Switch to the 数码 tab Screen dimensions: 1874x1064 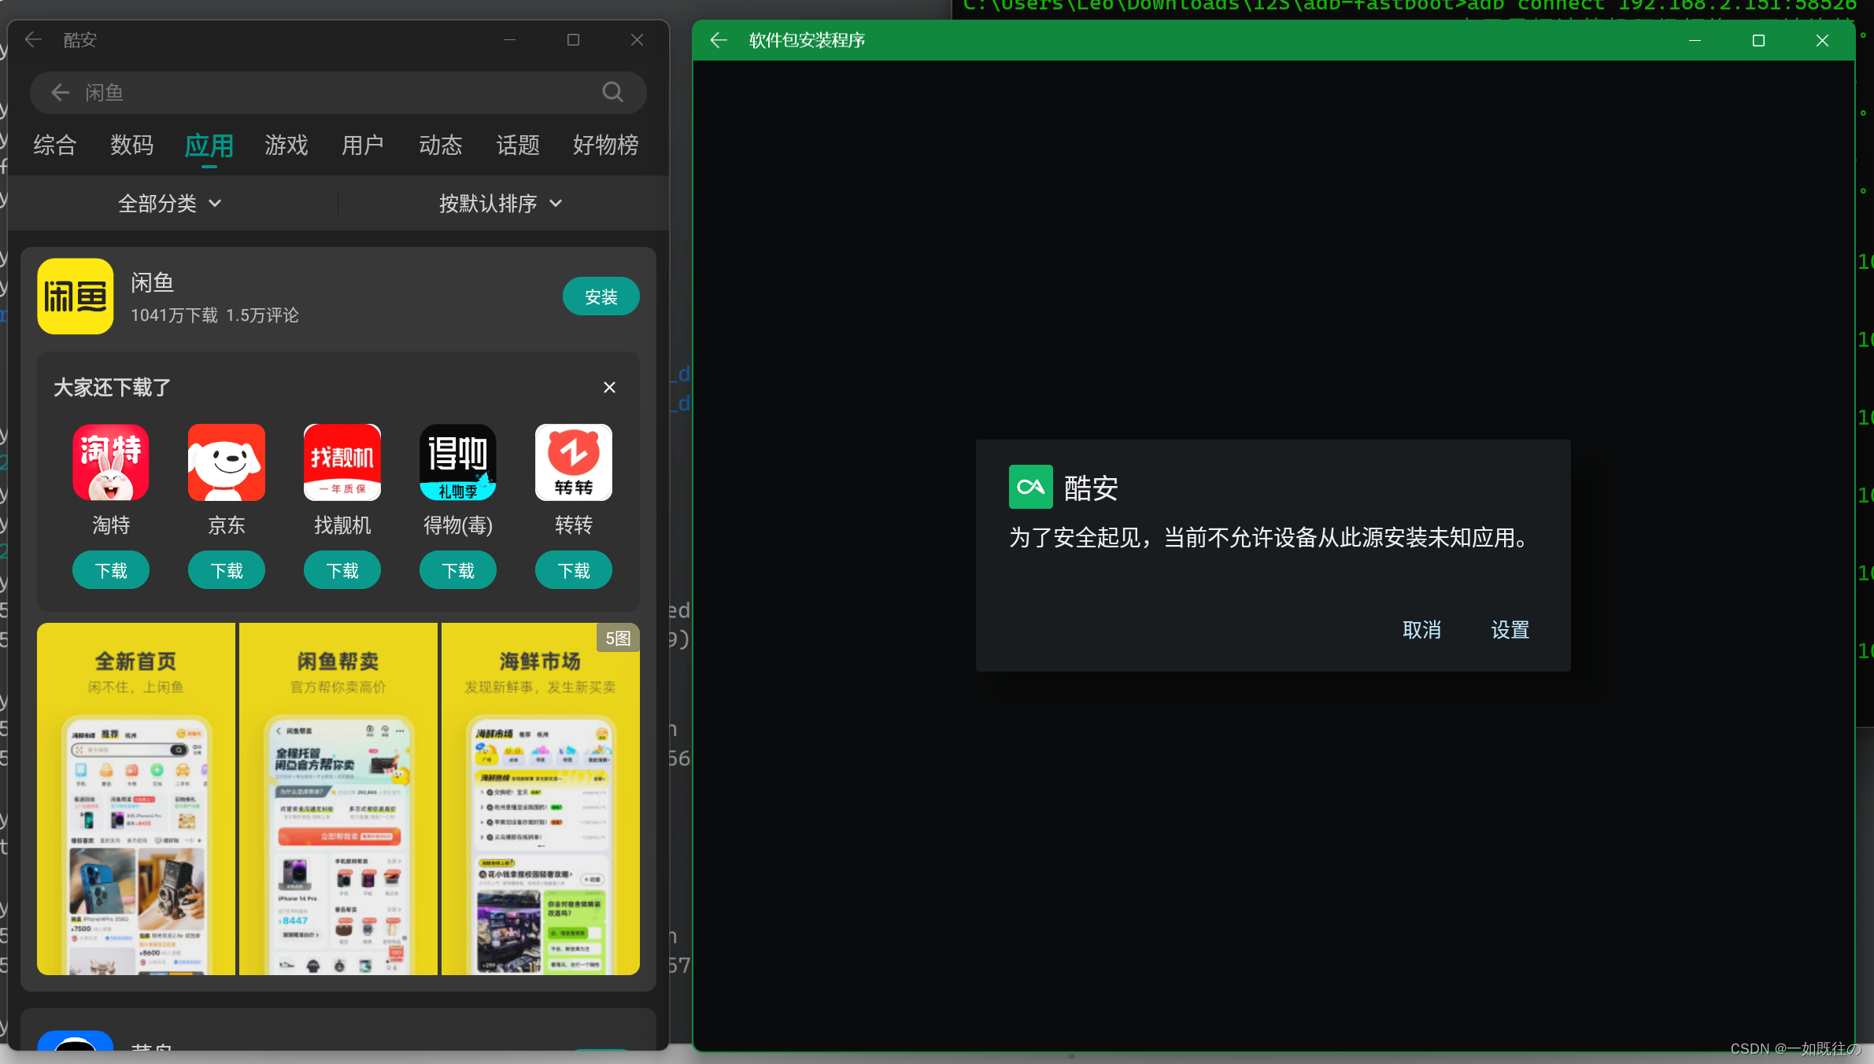coord(131,145)
